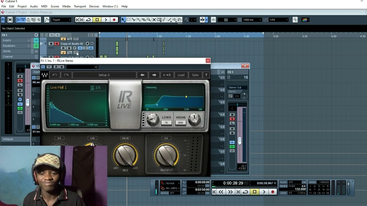The height and width of the screenshot is (206, 367).
Task: Expand track 9 Copy of Audio 02
Action: pyautogui.click(x=41, y=43)
